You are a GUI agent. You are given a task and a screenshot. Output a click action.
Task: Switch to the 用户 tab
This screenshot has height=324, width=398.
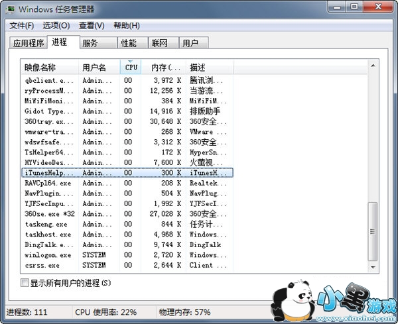pos(194,43)
